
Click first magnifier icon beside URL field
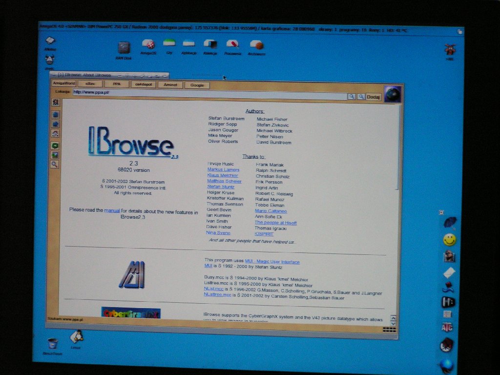(352, 96)
